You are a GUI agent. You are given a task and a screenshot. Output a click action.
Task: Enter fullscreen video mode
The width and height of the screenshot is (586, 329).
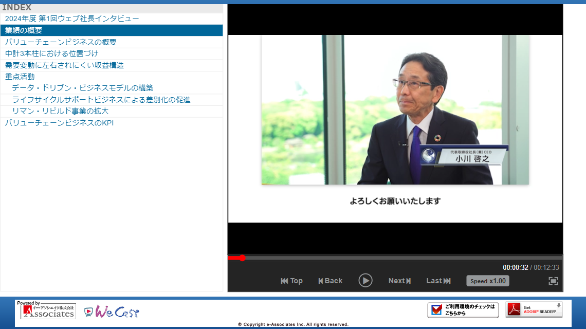click(x=553, y=281)
